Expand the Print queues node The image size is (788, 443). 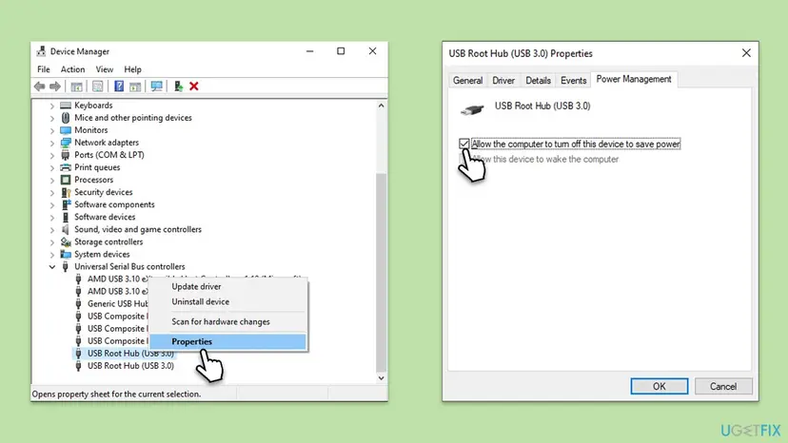[51, 167]
